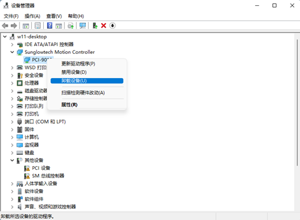
Task: Click the 人体学输入设备 icon
Action: point(20,184)
